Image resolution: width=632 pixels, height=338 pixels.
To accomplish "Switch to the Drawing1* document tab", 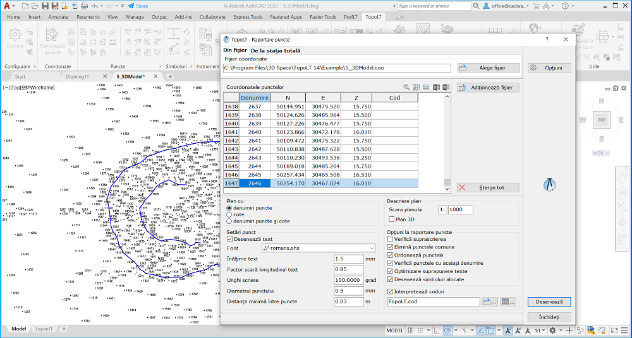I will (x=77, y=76).
